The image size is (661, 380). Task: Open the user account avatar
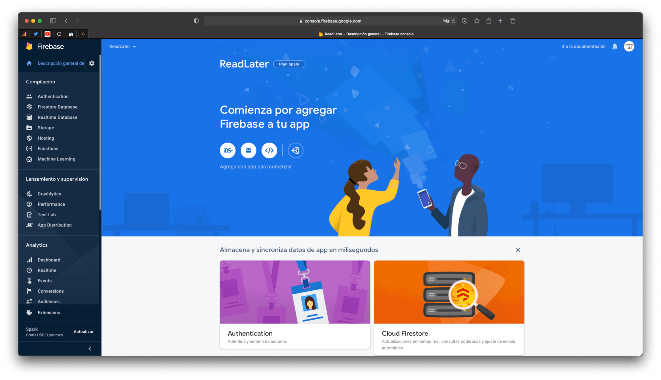[629, 47]
